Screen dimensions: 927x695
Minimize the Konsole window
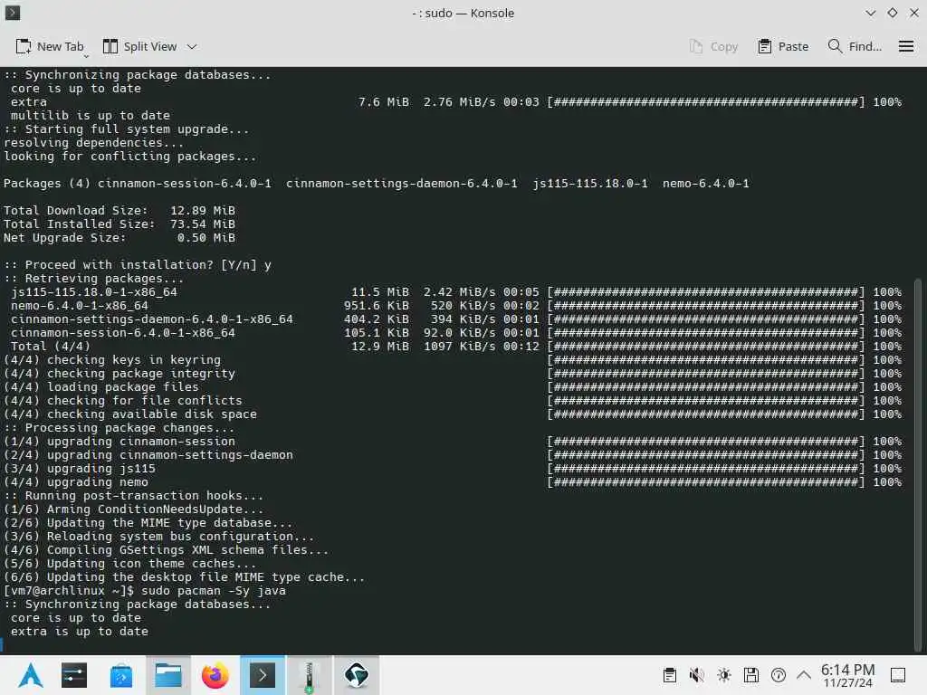870,13
